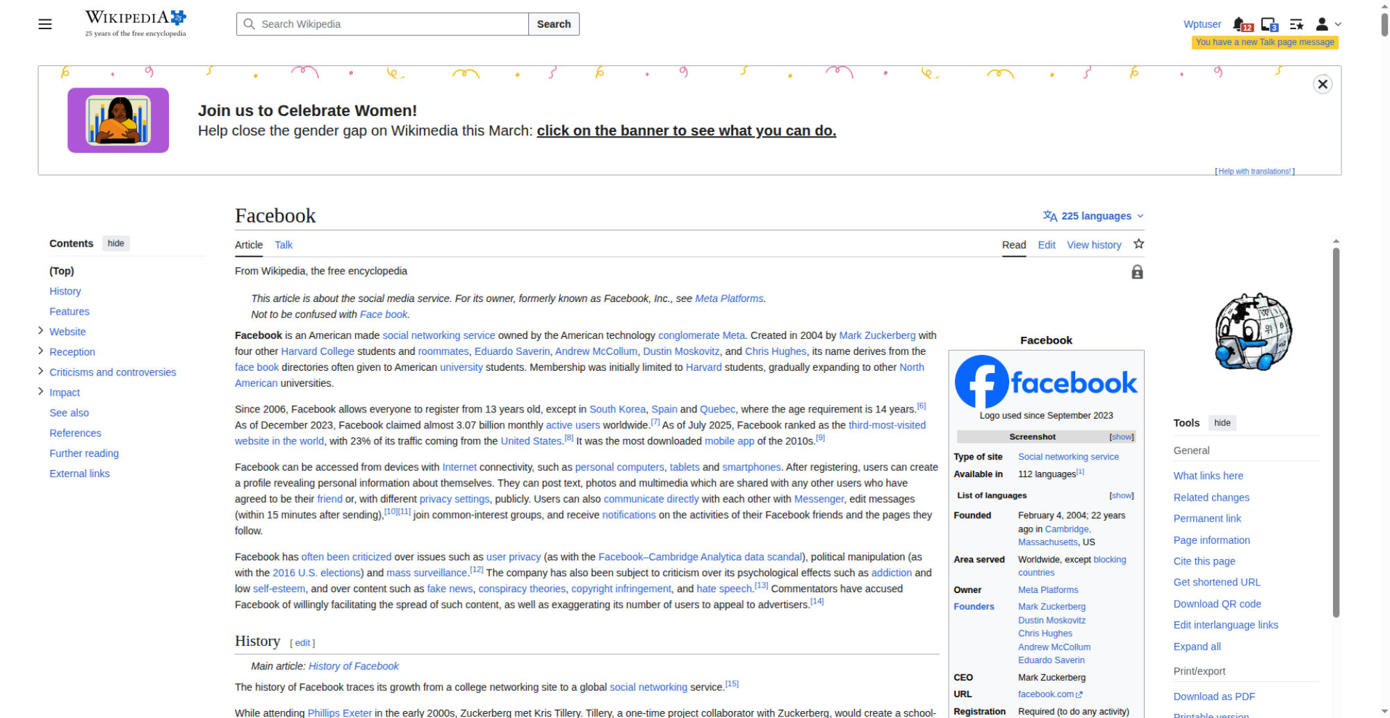Show the Screenshot section in infobox

(1121, 437)
